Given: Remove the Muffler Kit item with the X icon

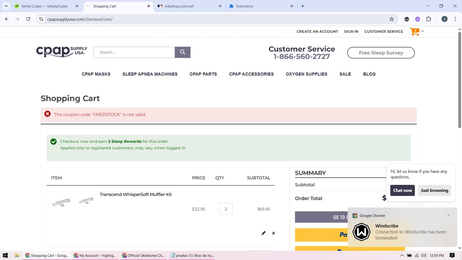Looking at the screenshot, I should click(274, 233).
